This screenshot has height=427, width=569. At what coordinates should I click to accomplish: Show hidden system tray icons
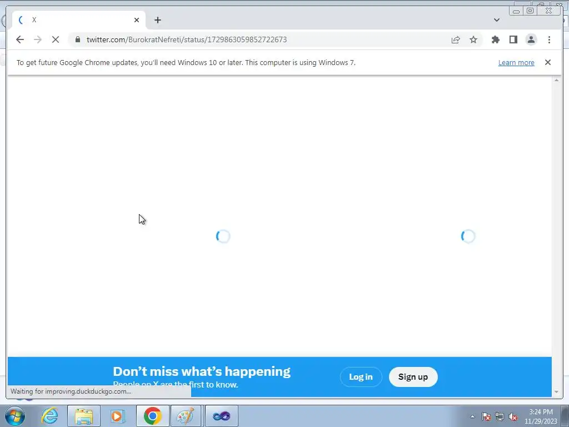point(472,417)
